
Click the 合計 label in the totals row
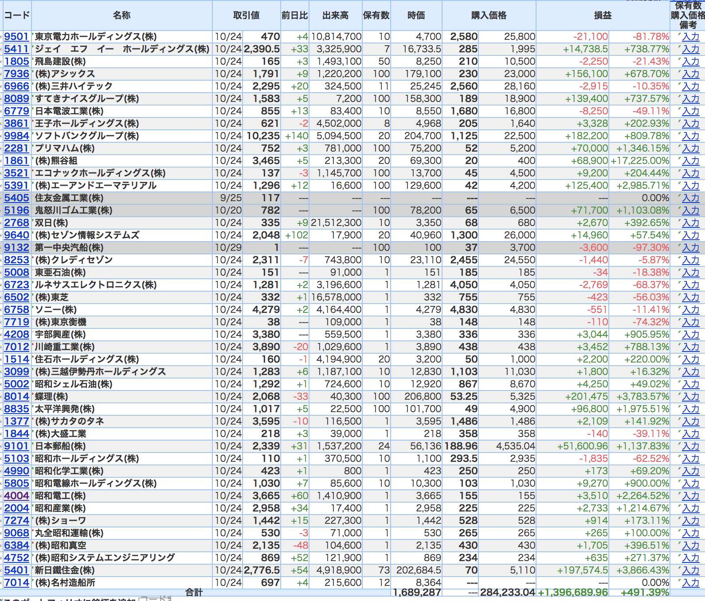[194, 592]
